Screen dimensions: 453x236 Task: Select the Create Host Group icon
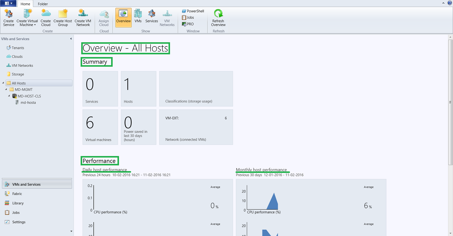(63, 17)
